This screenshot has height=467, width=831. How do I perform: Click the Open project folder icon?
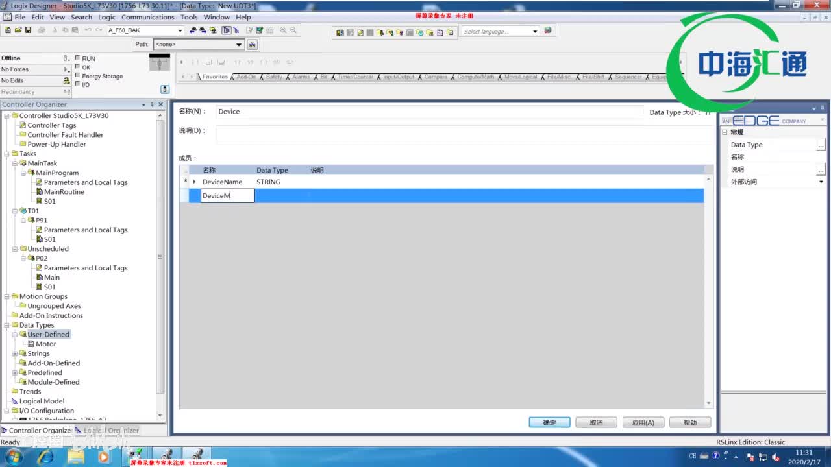18,30
